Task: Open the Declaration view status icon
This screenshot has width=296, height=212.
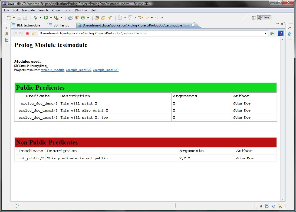Action: 279,206
